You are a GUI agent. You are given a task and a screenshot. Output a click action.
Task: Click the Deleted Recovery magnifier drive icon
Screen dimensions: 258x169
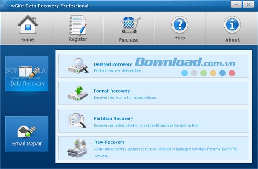pyautogui.click(x=78, y=66)
